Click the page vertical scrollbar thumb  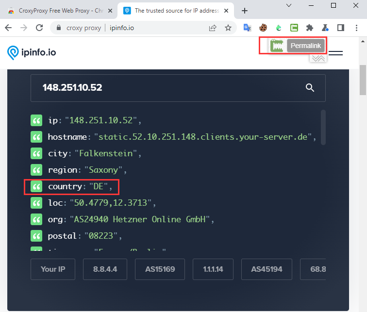pyautogui.click(x=363, y=80)
